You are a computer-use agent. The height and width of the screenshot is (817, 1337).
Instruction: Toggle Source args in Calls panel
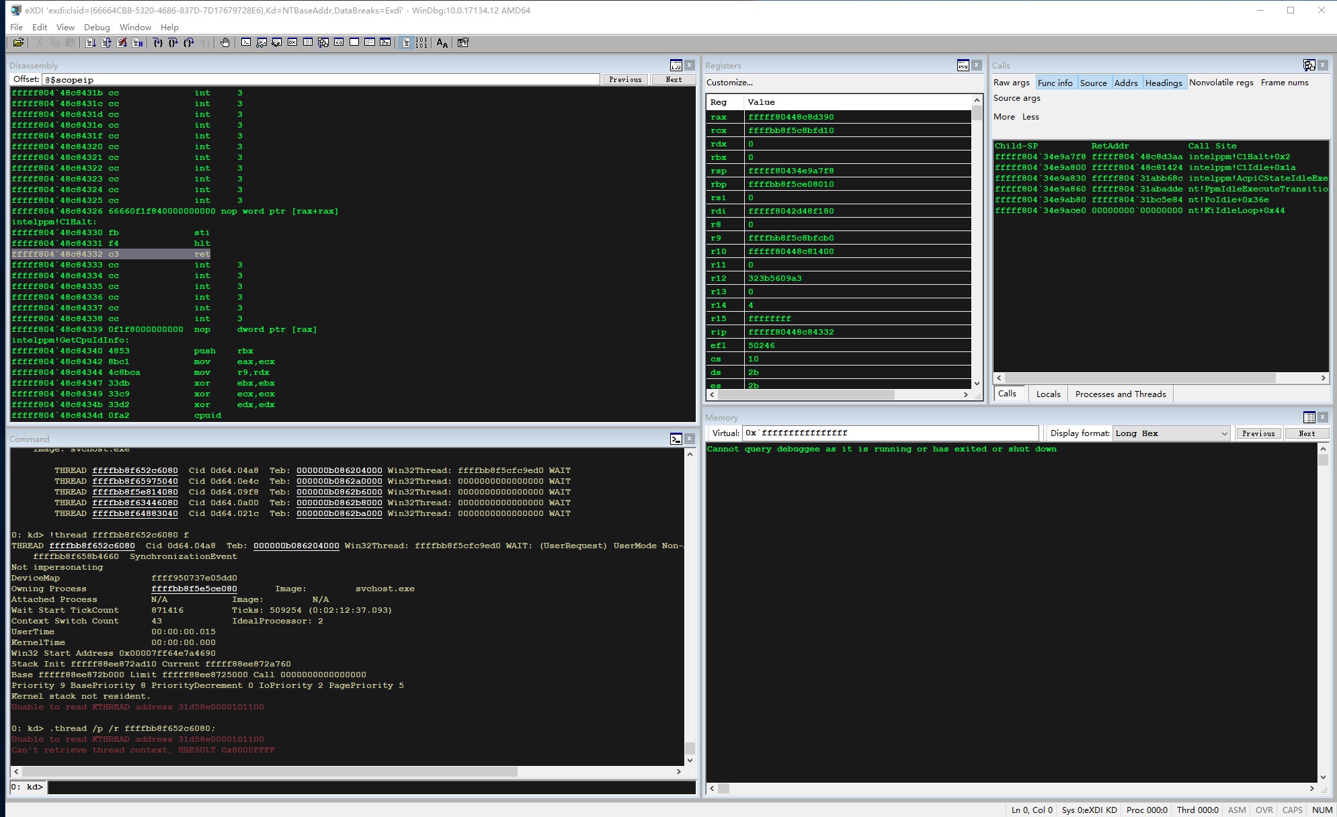pos(1017,98)
